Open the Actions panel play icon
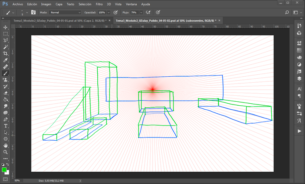The width and height of the screenshot is (305, 184). click(299, 131)
